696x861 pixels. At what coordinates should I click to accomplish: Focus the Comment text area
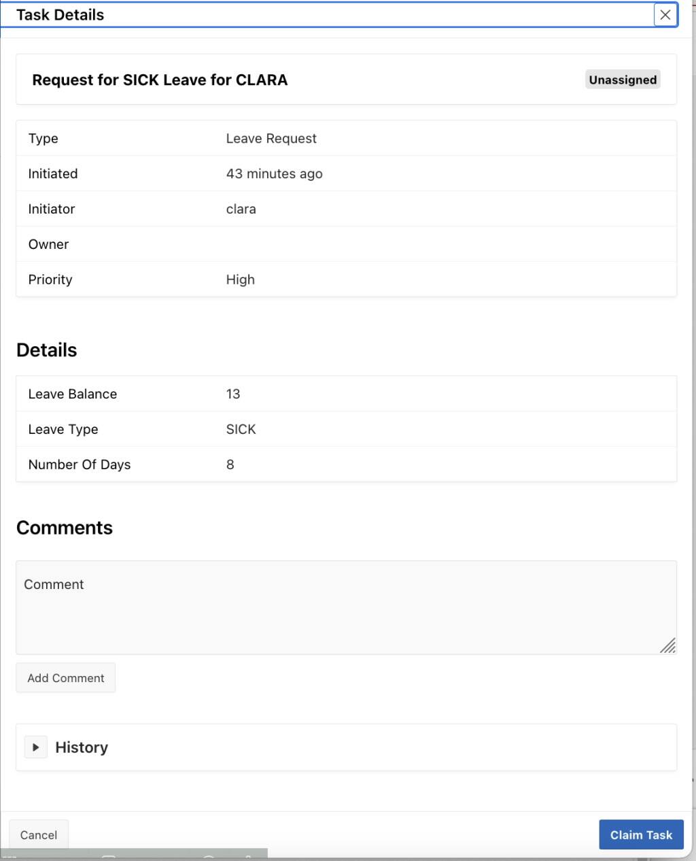click(346, 607)
